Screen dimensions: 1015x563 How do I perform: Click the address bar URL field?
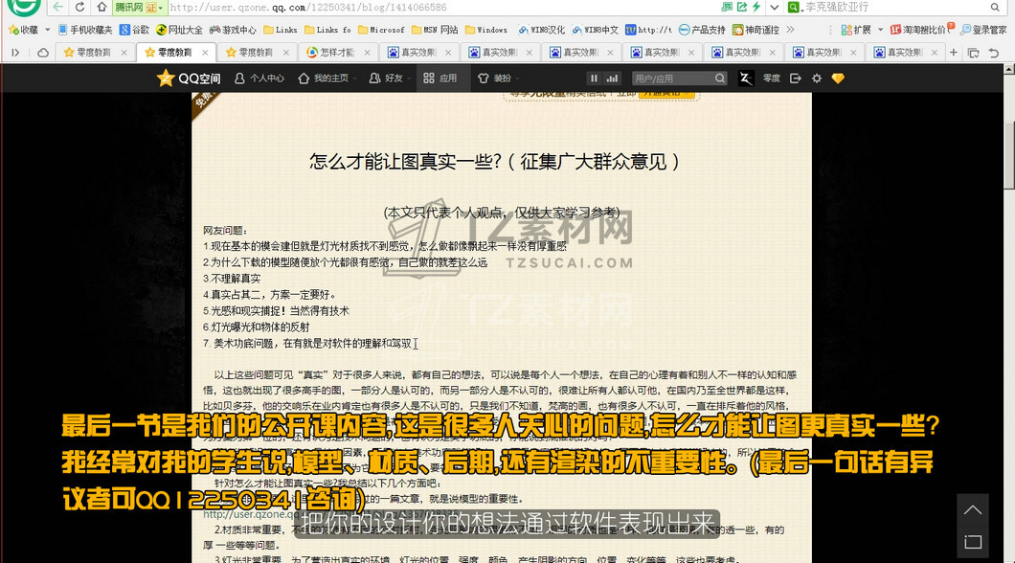(440, 7)
